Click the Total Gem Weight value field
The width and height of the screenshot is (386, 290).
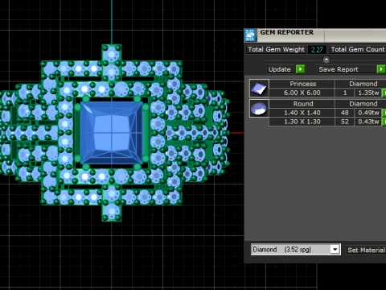(x=317, y=50)
